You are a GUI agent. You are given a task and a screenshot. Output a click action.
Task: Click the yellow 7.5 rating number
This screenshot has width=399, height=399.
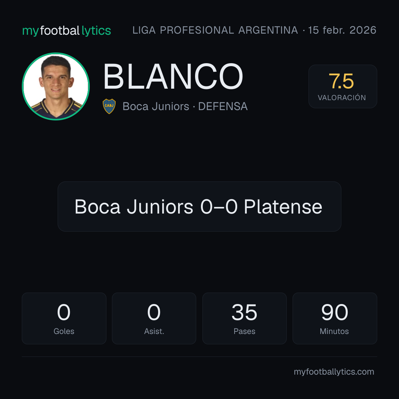coord(341,81)
